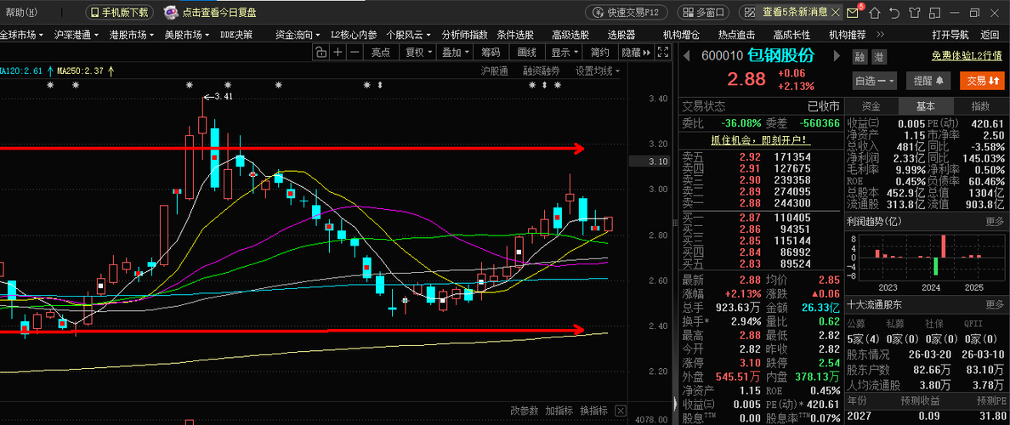Viewport: 1010px width, 425px height.
Task: Zoom out chart with minus icon
Action: pos(354,52)
